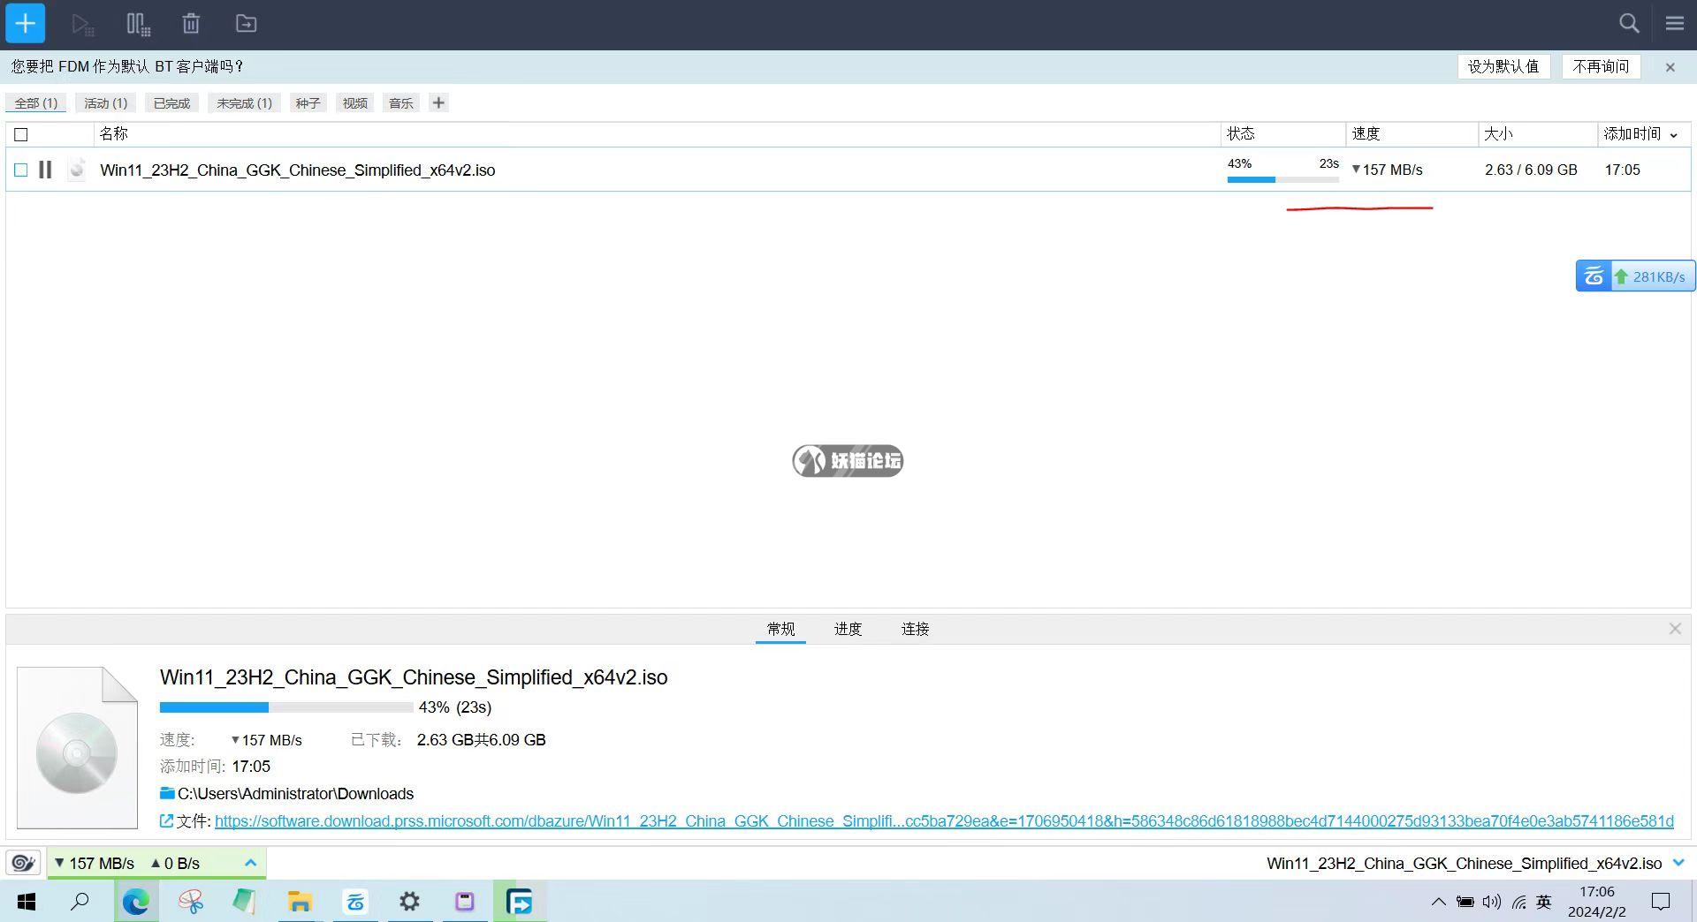Switch to the 连接 details tab

pos(915,629)
